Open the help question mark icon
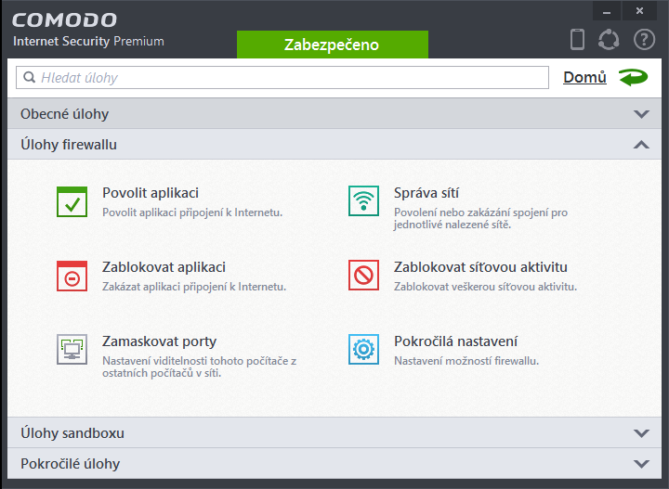Image resolution: width=669 pixels, height=489 pixels. click(644, 40)
